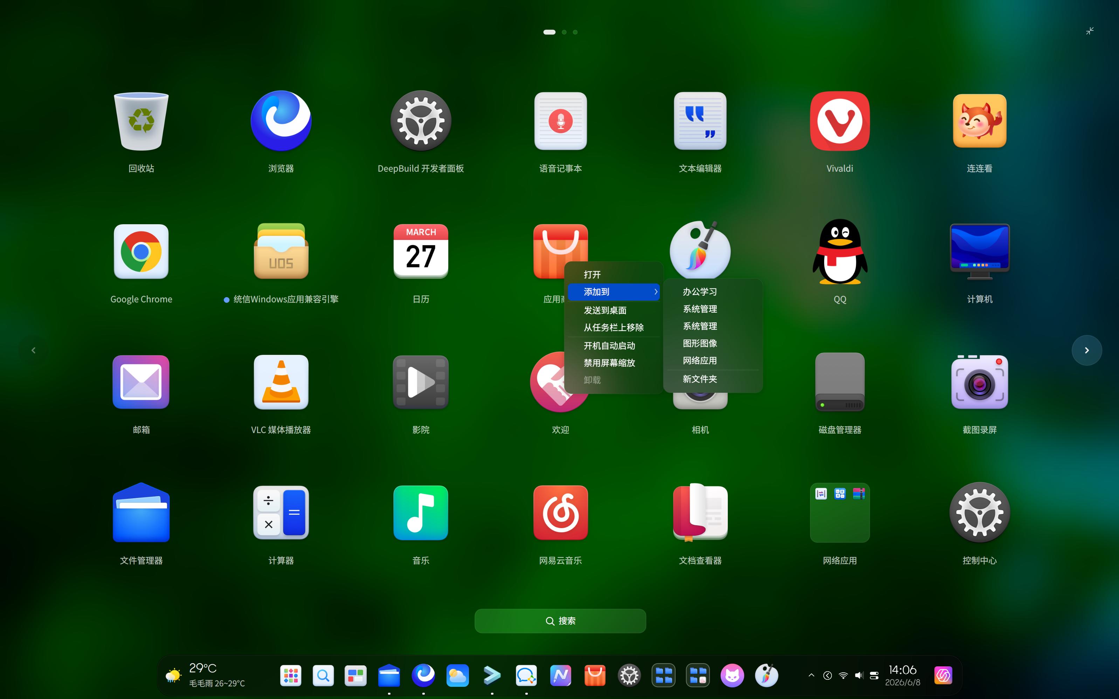Image resolution: width=1119 pixels, height=699 pixels.
Task: Choose 新文件夹 in the submenu
Action: pos(712,379)
